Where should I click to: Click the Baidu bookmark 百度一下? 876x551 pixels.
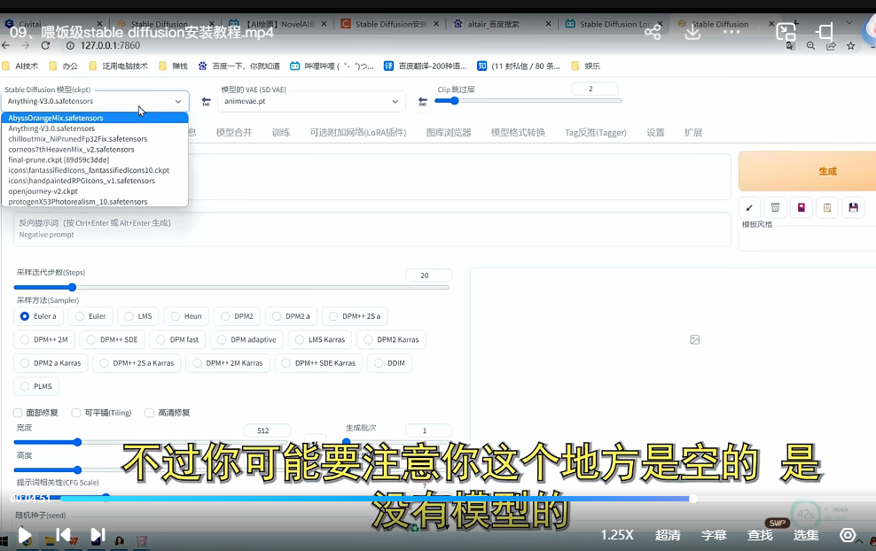[239, 66]
